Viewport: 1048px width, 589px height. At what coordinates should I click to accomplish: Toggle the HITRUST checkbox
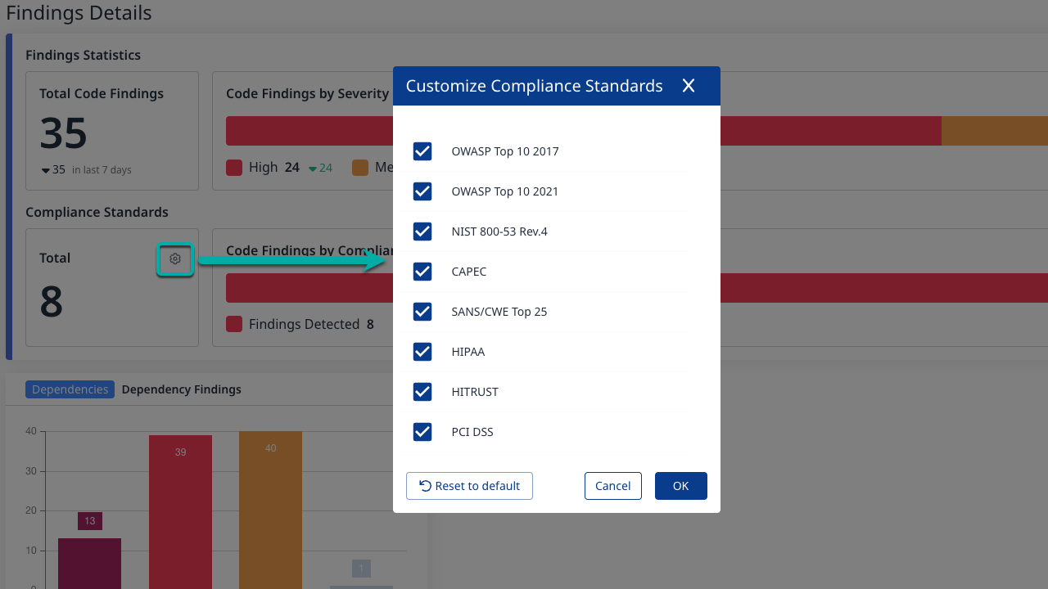point(422,392)
